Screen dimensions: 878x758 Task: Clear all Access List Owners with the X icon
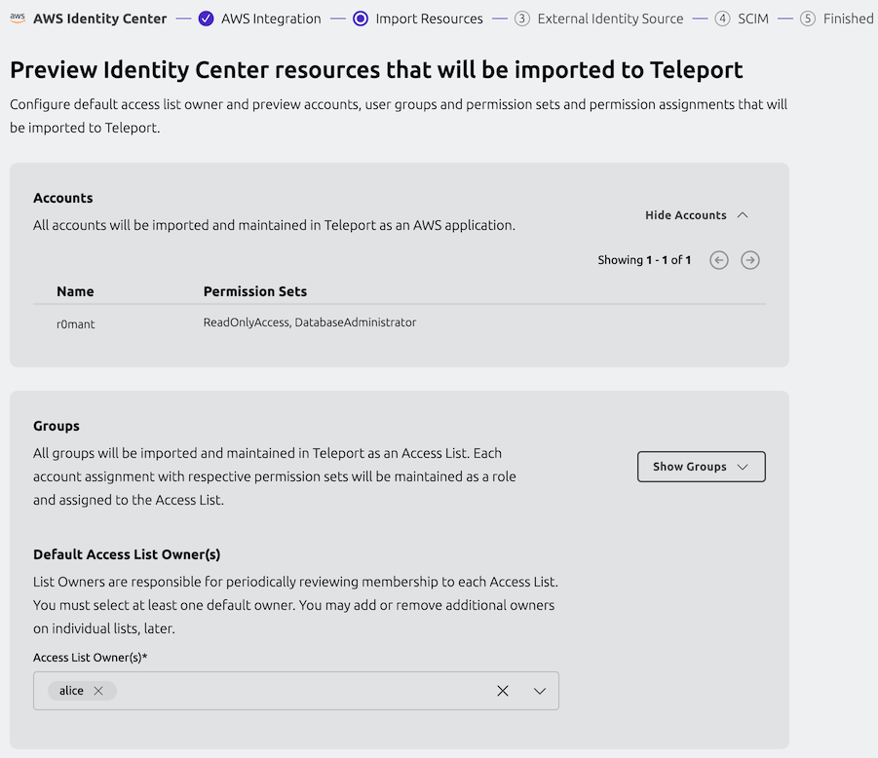503,690
